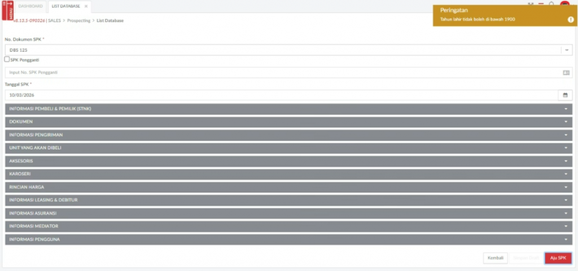The width and height of the screenshot is (578, 271).
Task: Expand the Dokumen section
Action: tap(288, 122)
